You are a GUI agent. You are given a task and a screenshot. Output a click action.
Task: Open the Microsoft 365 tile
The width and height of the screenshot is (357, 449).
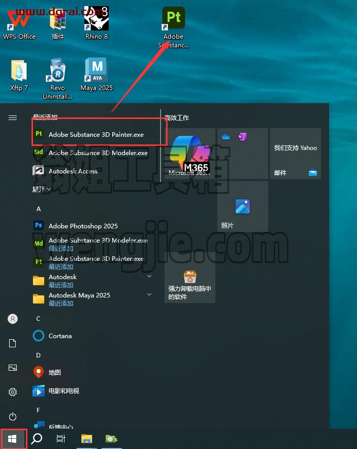pyautogui.click(x=189, y=154)
